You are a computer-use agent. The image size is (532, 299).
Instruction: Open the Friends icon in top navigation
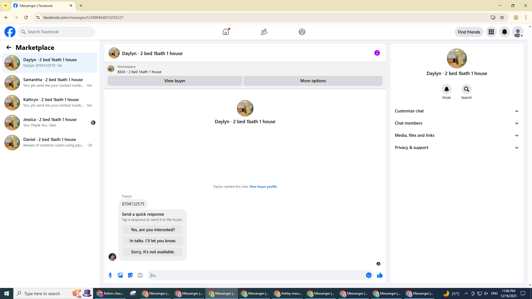(x=264, y=32)
